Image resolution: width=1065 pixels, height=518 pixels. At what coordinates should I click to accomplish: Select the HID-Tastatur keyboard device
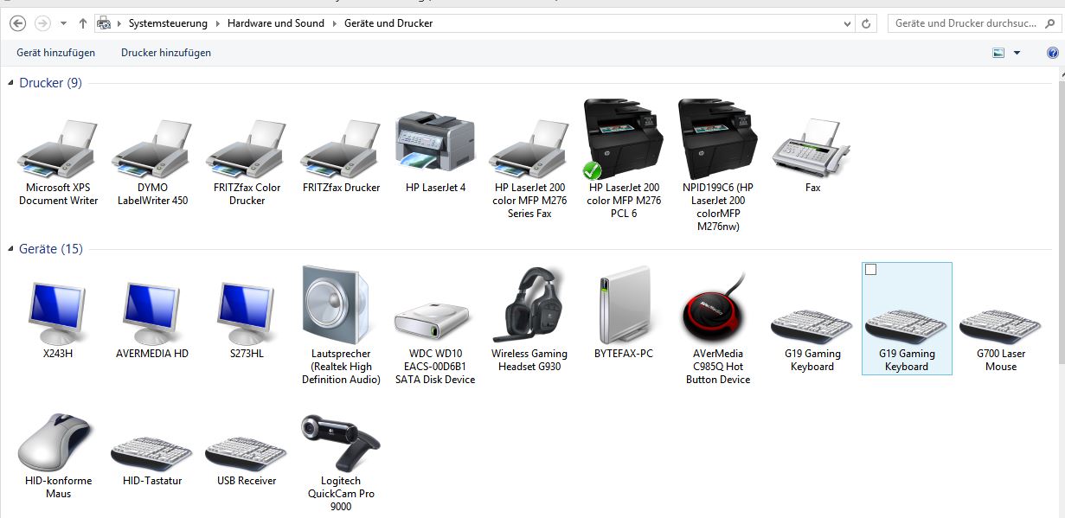(x=152, y=460)
